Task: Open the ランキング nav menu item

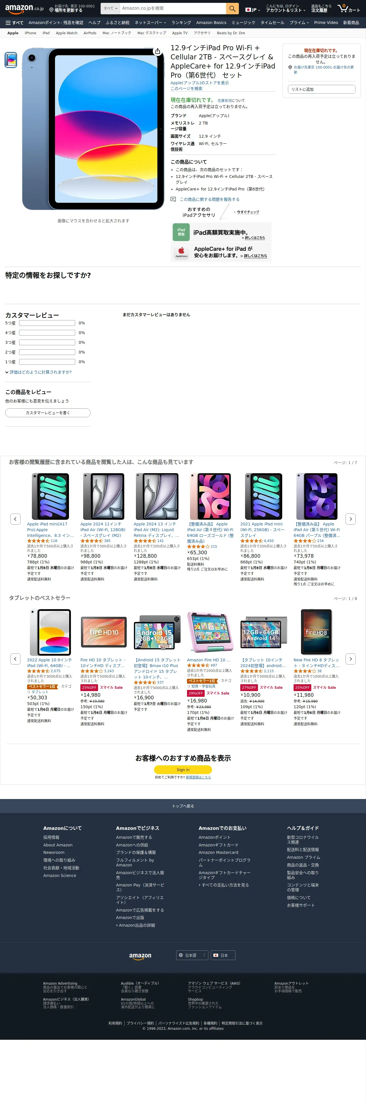Action: click(x=181, y=23)
